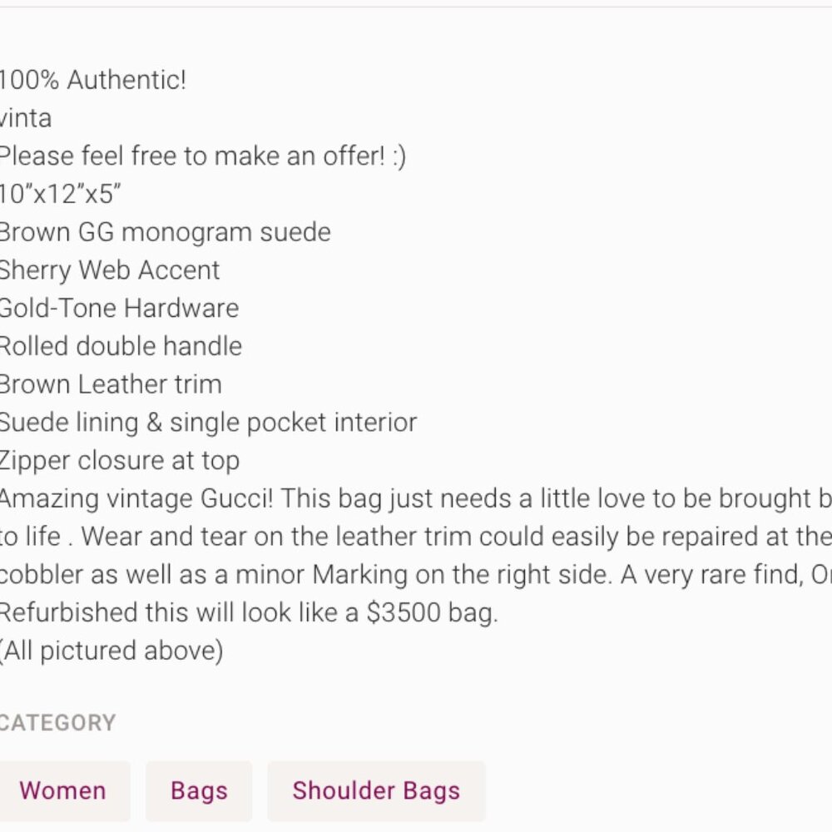832x832 pixels.
Task: Click the CATEGORY section heading
Action: click(x=57, y=723)
